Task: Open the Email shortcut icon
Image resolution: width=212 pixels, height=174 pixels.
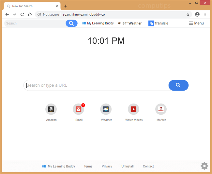Action: 78,109
